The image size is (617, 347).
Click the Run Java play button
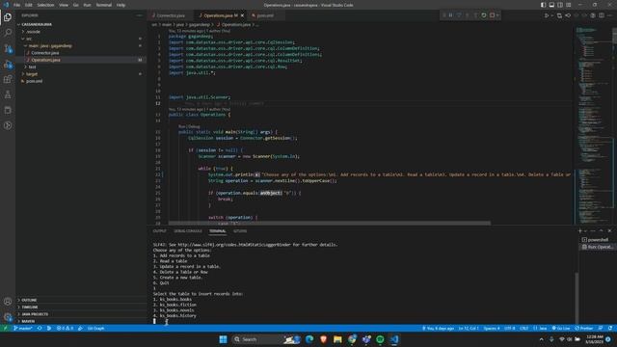click(547, 15)
